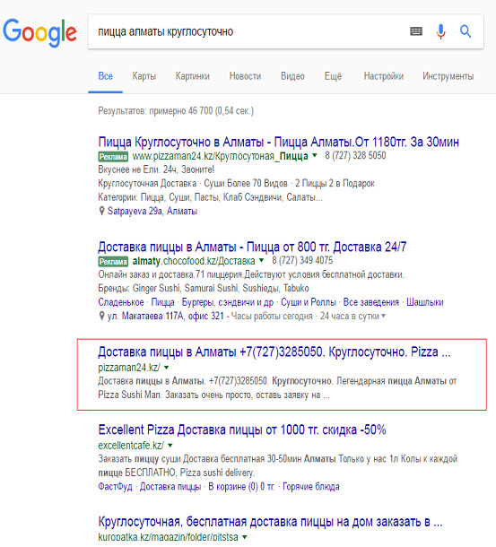Screen dimensions: 496x547
Task: Switch to the Видео tab
Action: tap(293, 76)
